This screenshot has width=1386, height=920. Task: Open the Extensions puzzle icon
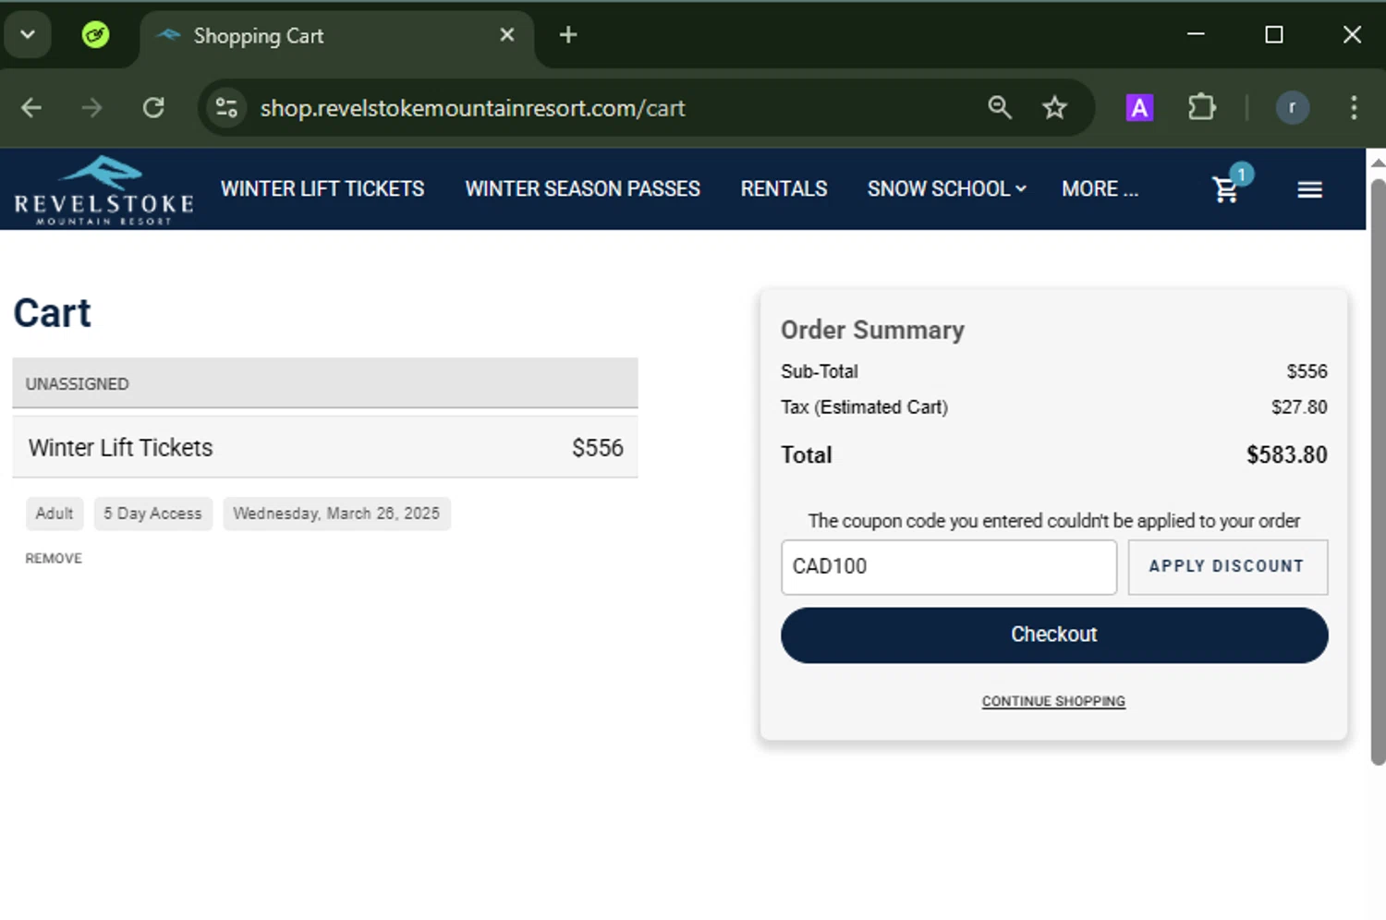1201,107
